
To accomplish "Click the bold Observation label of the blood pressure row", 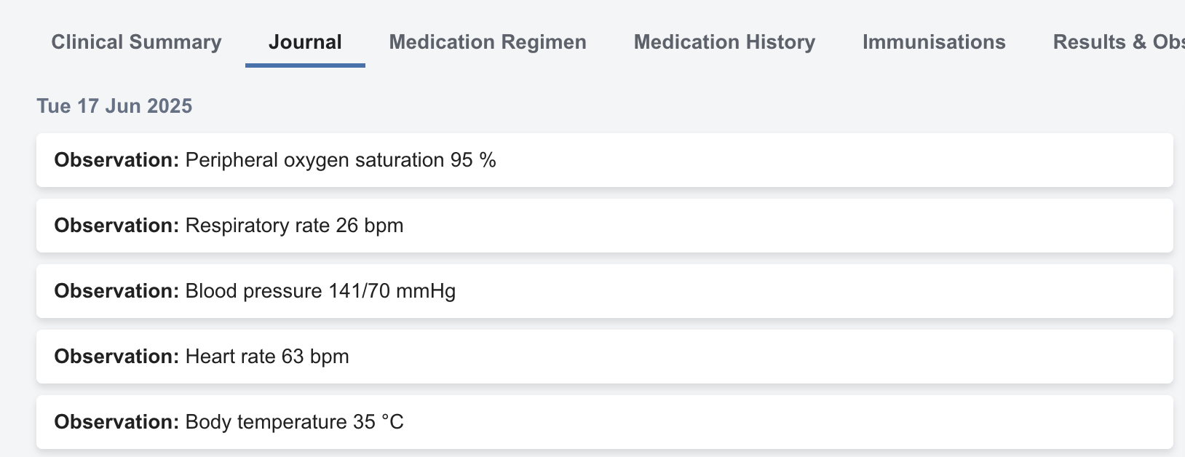I will click(x=116, y=291).
